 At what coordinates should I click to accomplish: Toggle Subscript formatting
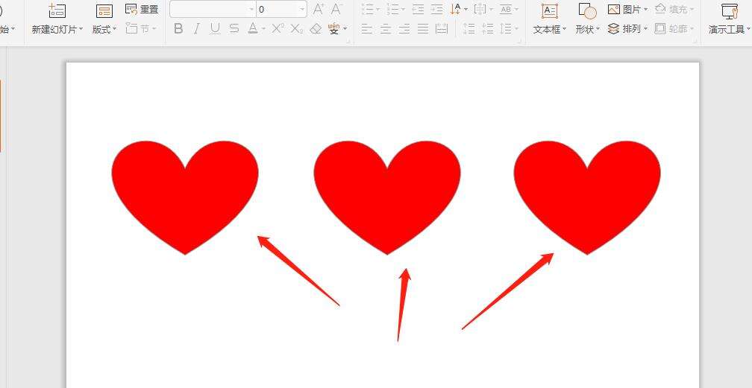(297, 29)
